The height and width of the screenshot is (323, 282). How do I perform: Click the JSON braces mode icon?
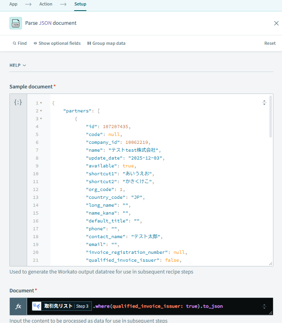point(18,102)
